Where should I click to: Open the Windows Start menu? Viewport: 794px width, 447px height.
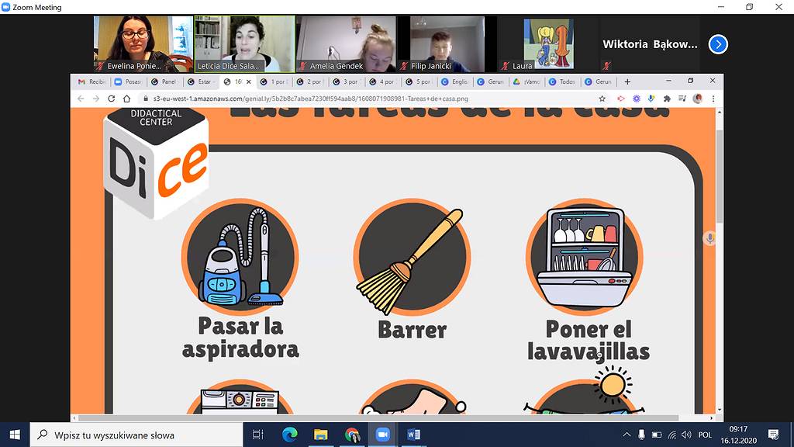(15, 435)
